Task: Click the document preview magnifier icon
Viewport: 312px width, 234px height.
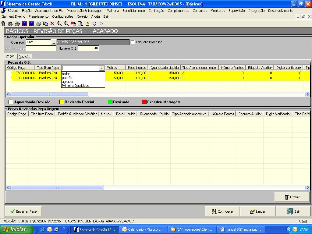Action: pos(80,24)
